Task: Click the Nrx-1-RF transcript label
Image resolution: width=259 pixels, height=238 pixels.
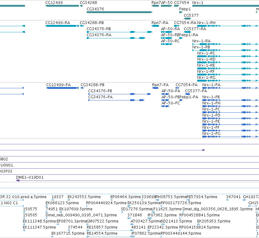Action: pyautogui.click(x=206, y=71)
